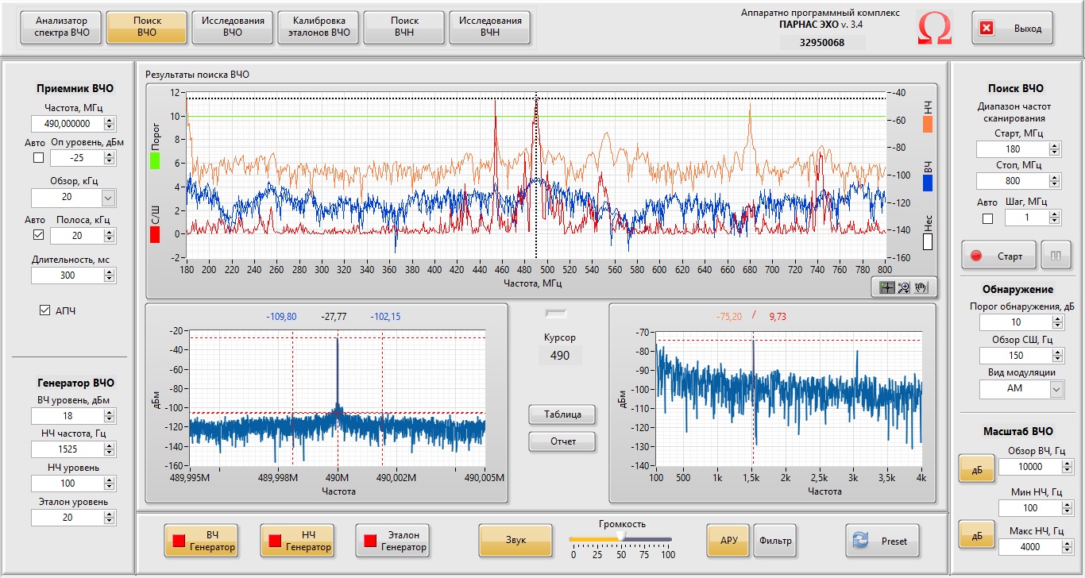The height and width of the screenshot is (578, 1085).
Task: Click the Старт, МГц stepper arrows
Action: point(1055,149)
